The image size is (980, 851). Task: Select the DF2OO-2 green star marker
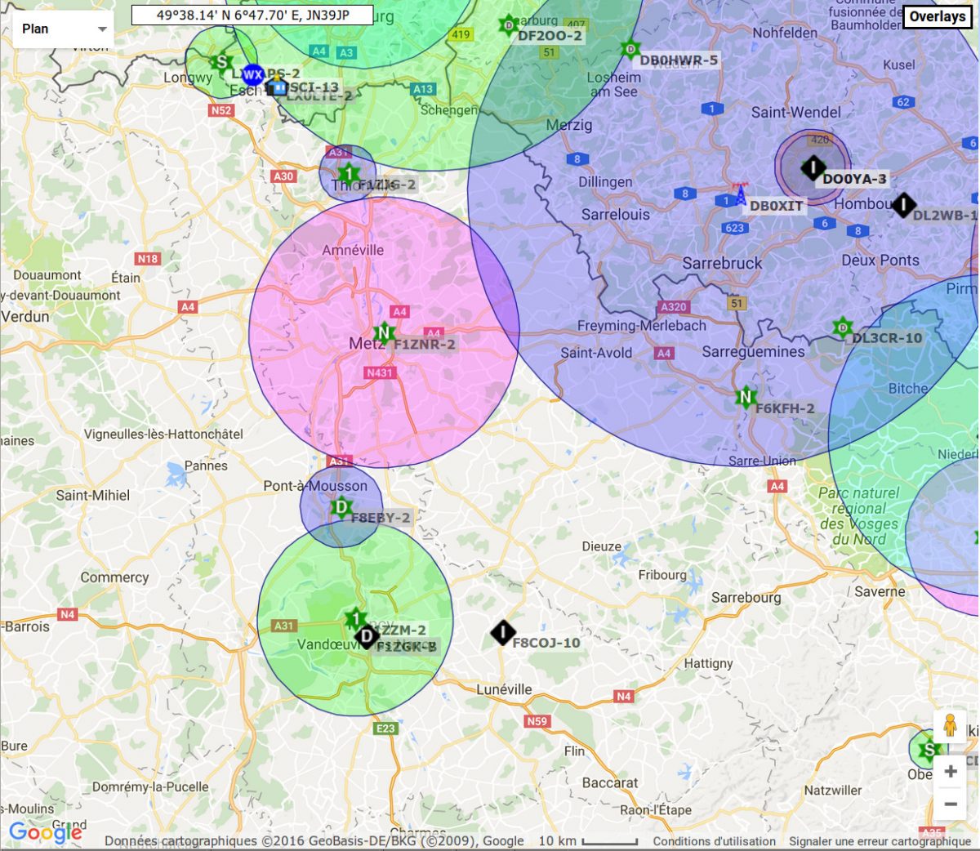(x=509, y=25)
